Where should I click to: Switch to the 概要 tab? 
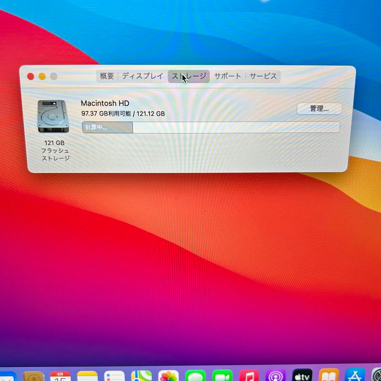point(107,76)
